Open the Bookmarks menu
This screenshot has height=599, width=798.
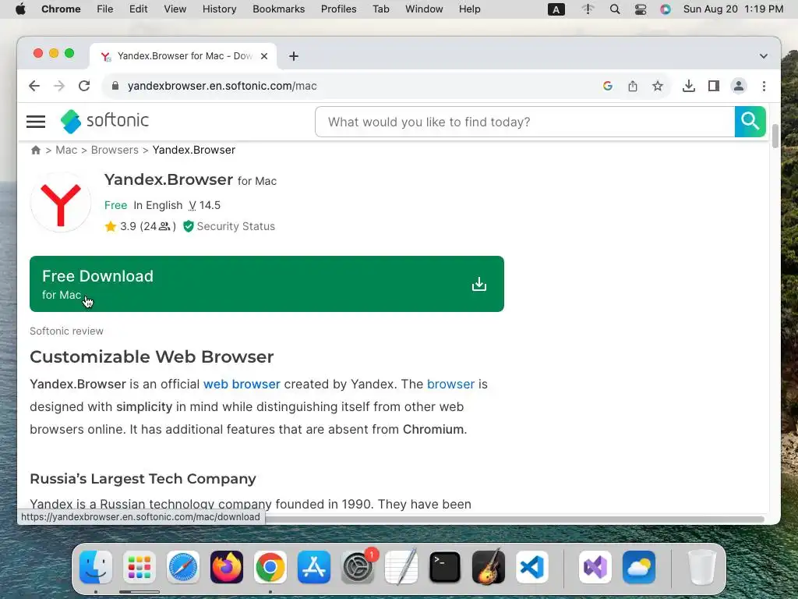click(278, 9)
